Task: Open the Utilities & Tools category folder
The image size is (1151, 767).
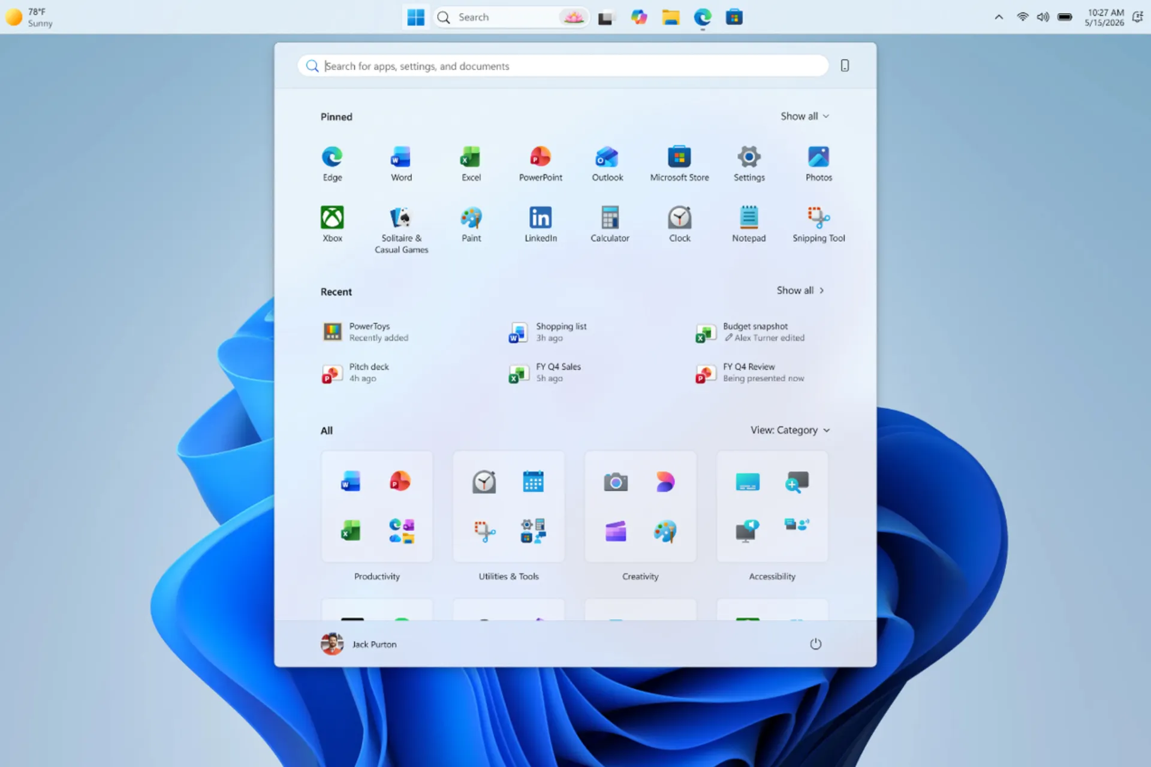Action: (x=508, y=507)
